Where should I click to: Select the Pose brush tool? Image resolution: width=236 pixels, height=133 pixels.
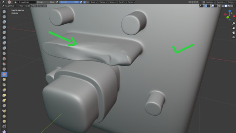tap(4, 111)
